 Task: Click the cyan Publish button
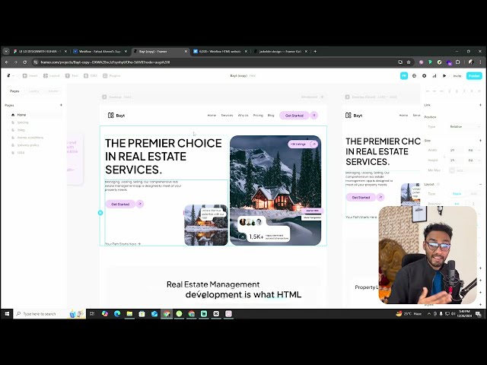474,76
